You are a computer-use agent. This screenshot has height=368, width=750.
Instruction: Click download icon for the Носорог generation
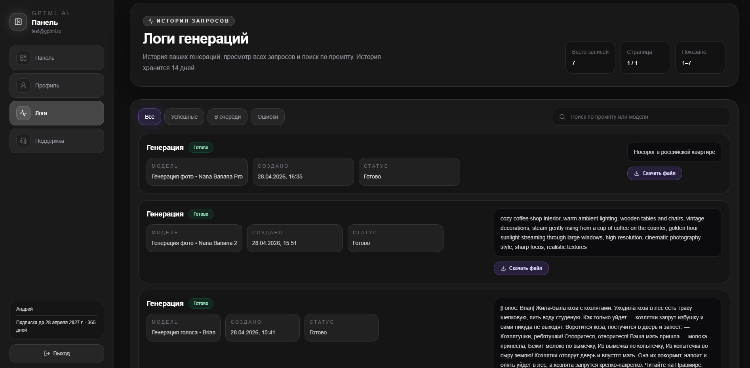tap(637, 173)
